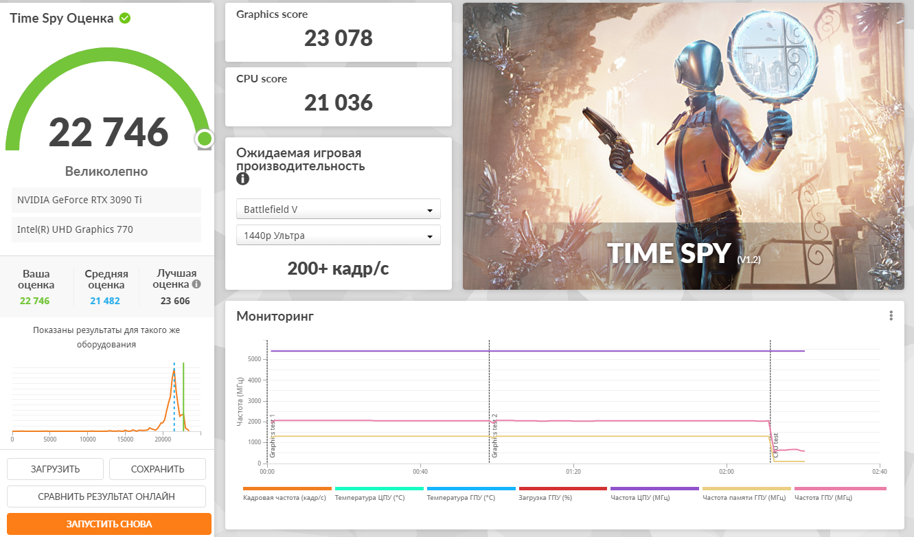Viewport: 914px width, 537px height.
Task: Click СРАВНИТЬ РЕЗУЛЬТАТ ОНЛАЙН button
Action: (106, 496)
